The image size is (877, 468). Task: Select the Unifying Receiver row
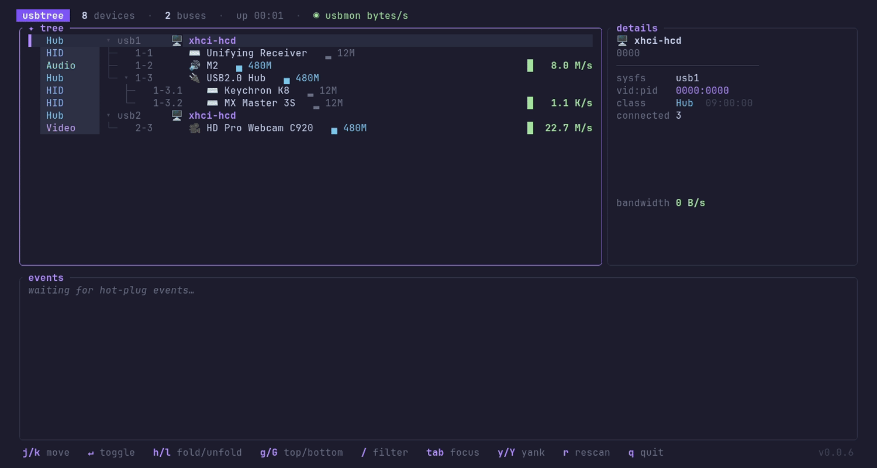pyautogui.click(x=310, y=53)
